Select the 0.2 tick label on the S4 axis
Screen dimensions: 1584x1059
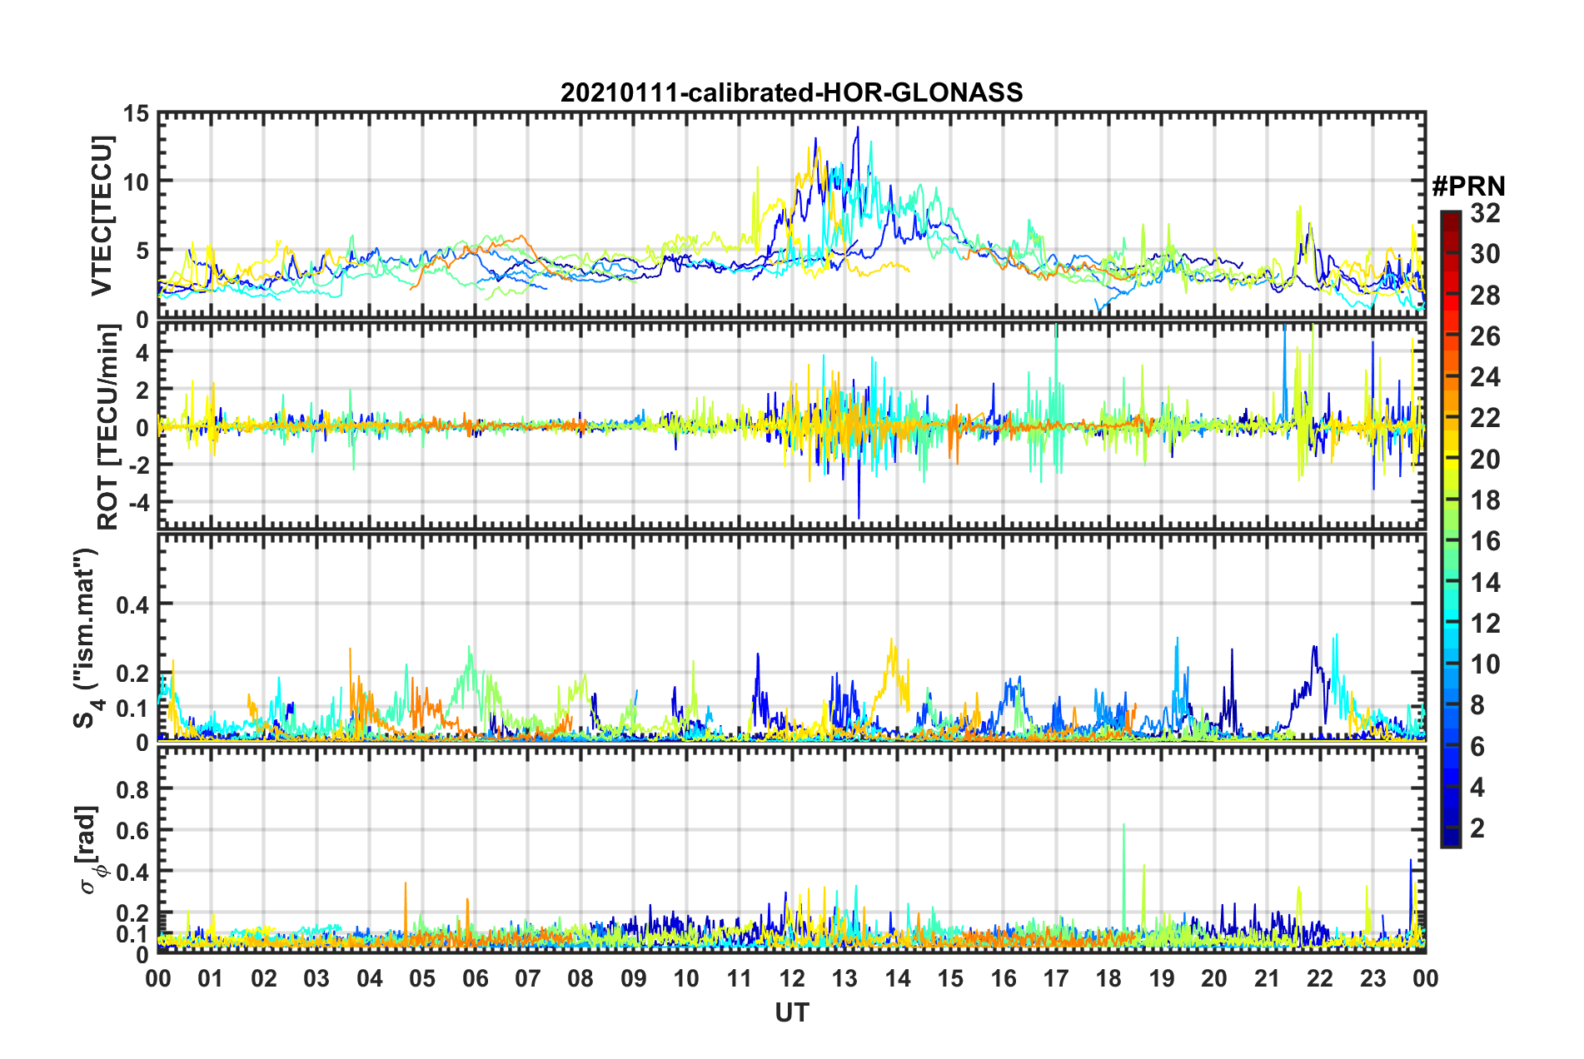point(132,674)
